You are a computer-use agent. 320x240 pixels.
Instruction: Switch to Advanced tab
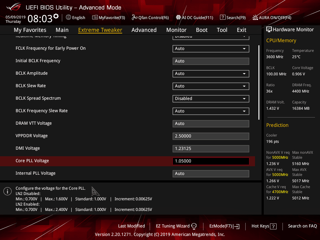pyautogui.click(x=144, y=30)
